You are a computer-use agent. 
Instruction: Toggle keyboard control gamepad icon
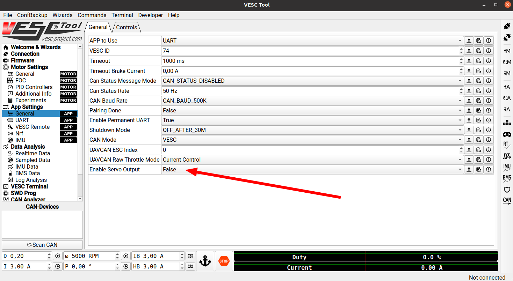tap(507, 134)
